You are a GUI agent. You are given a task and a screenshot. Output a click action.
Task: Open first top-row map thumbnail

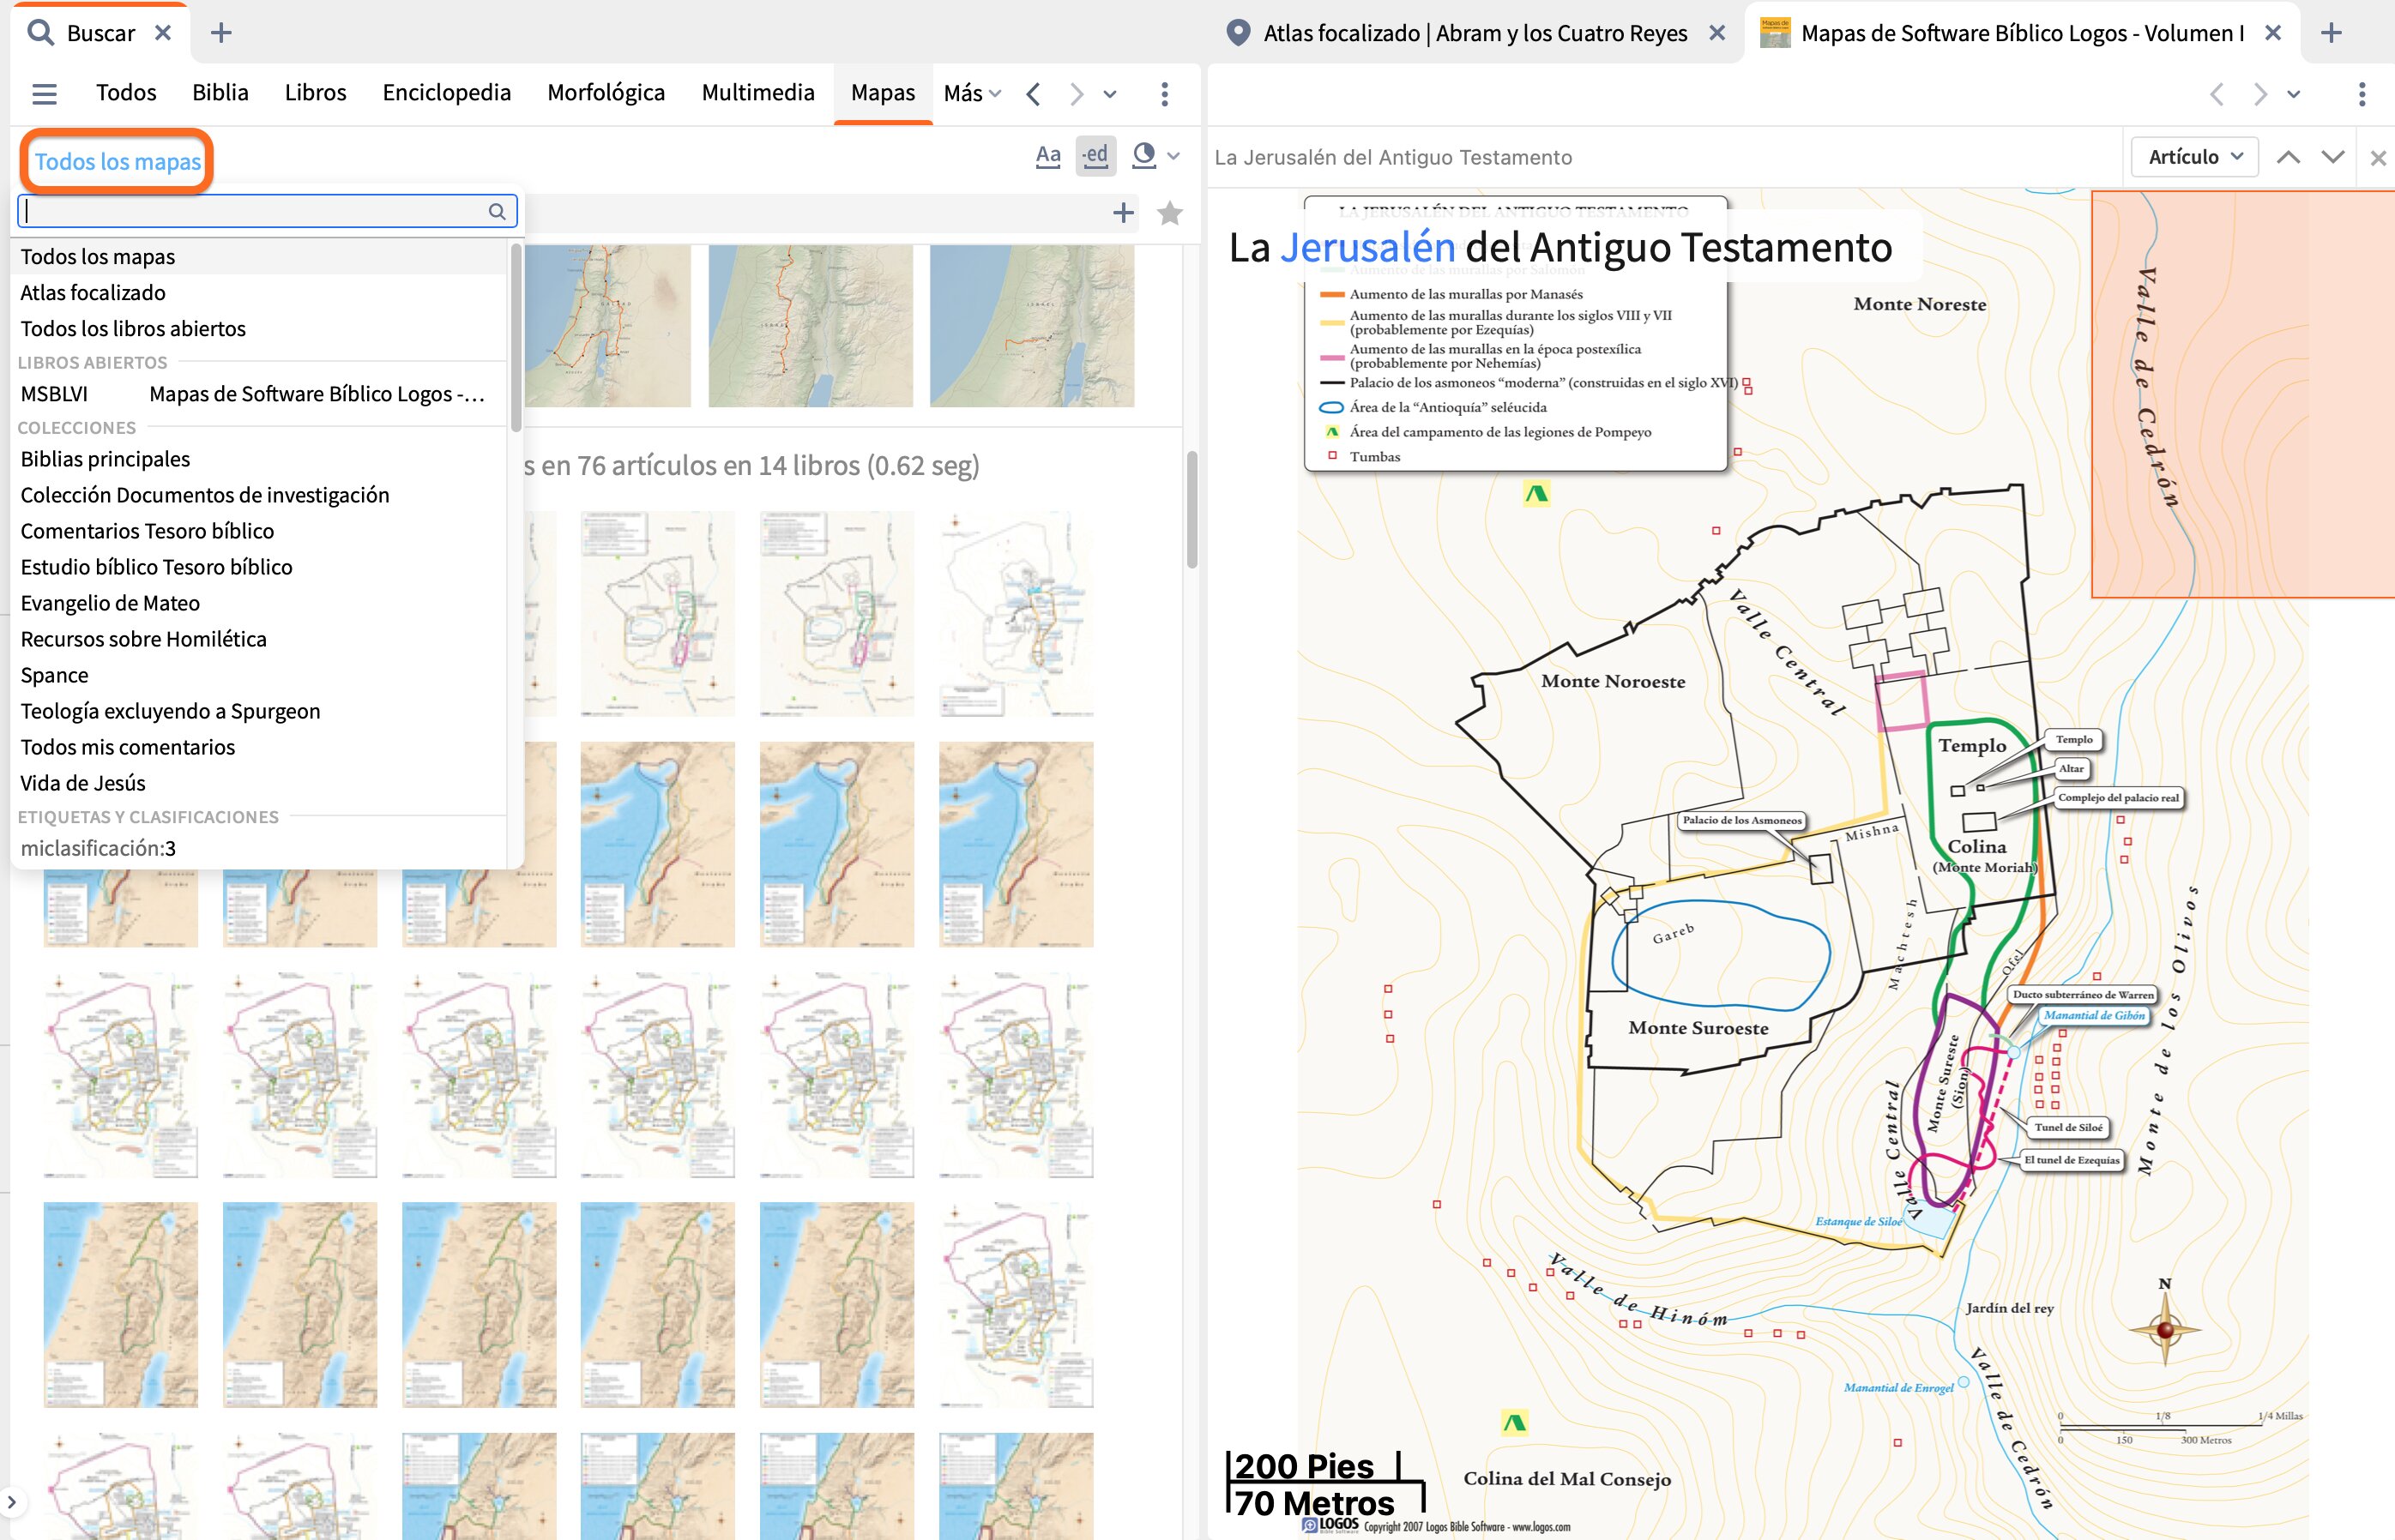point(607,326)
